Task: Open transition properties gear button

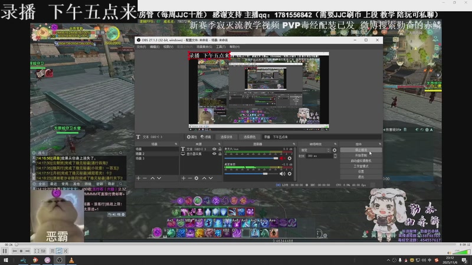Action: 335,150
